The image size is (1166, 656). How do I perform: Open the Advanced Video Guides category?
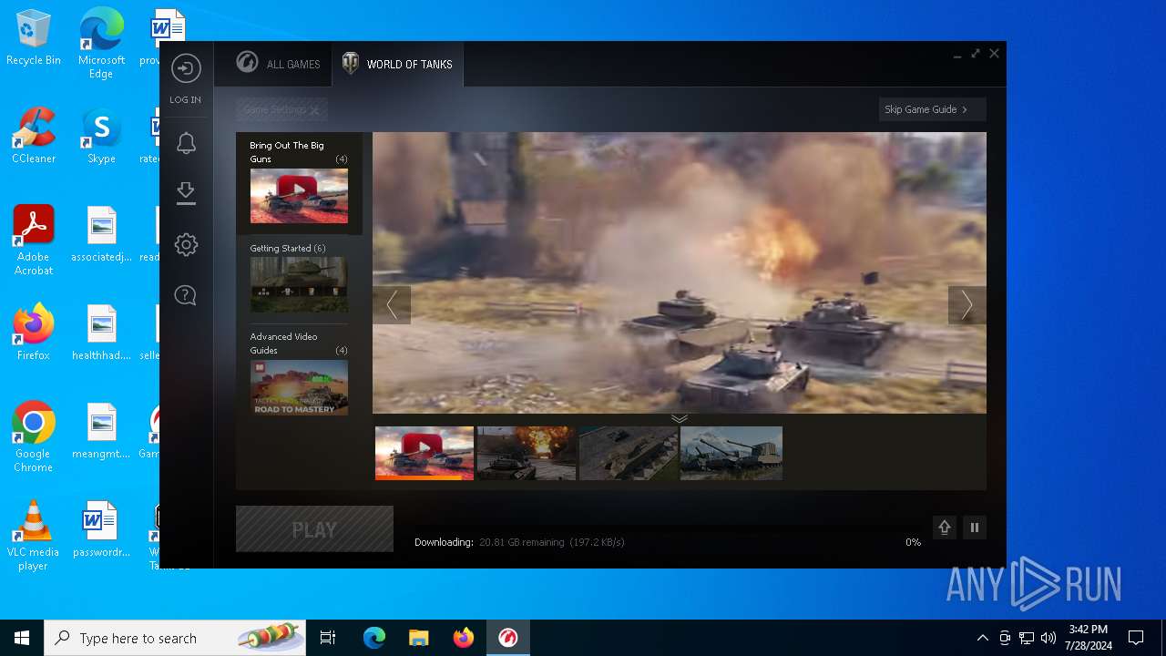click(x=299, y=373)
